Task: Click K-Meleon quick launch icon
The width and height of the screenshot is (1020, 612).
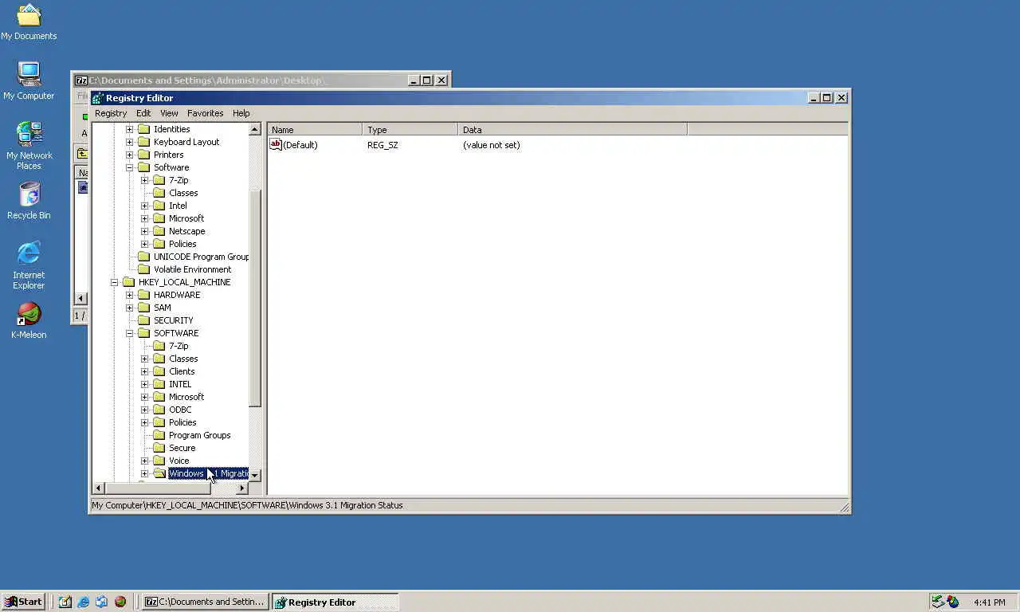Action: (x=120, y=602)
